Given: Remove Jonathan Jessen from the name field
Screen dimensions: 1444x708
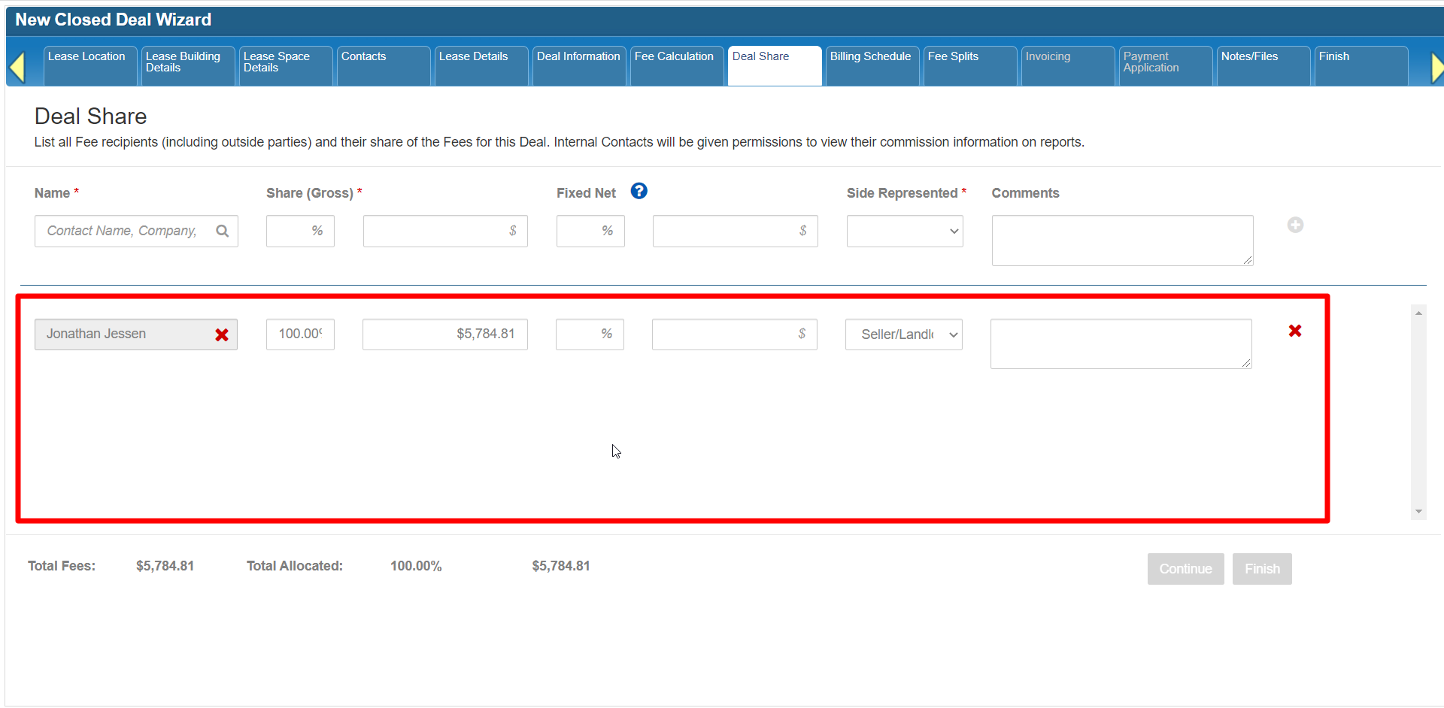Looking at the screenshot, I should tap(222, 335).
